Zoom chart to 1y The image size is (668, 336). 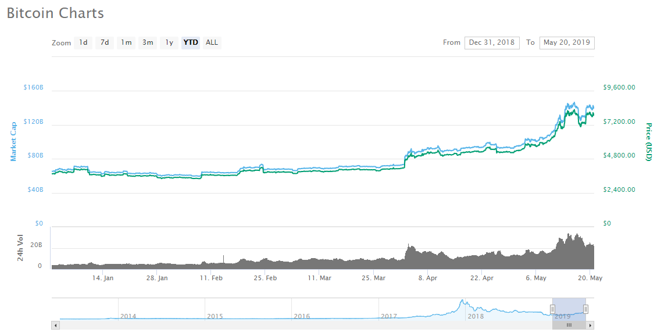click(x=169, y=42)
